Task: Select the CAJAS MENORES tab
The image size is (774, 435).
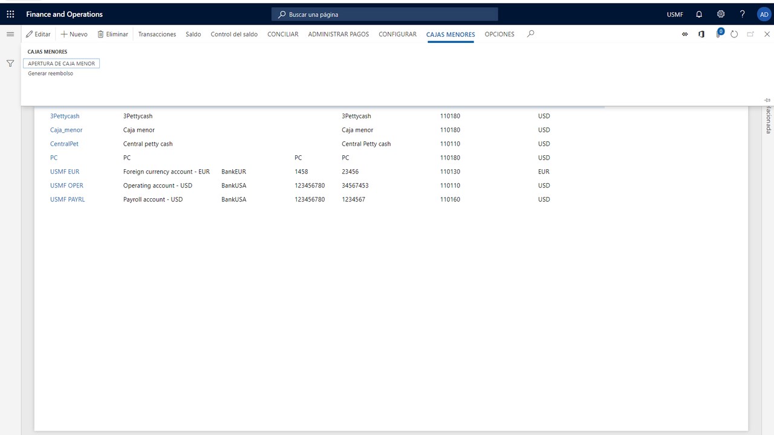Action: 450,34
